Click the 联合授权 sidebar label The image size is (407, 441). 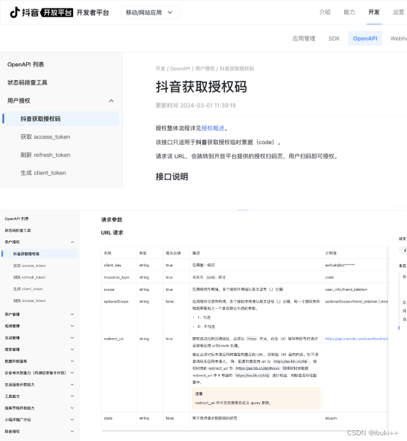point(12,431)
